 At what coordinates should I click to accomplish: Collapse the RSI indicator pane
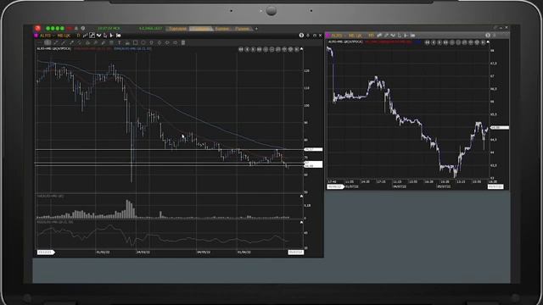point(302,222)
